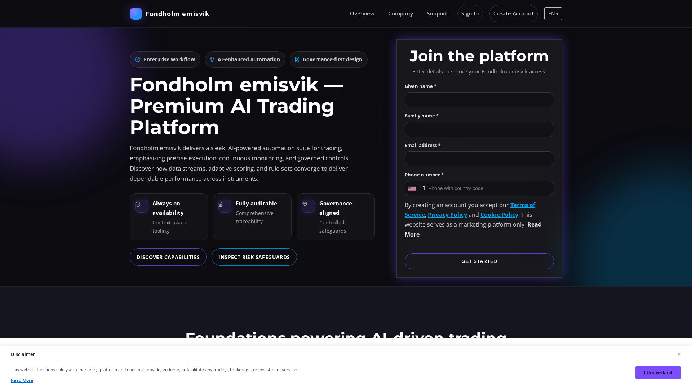Click the Fully auditable card title
Image resolution: width=692 pixels, height=389 pixels.
tap(256, 204)
